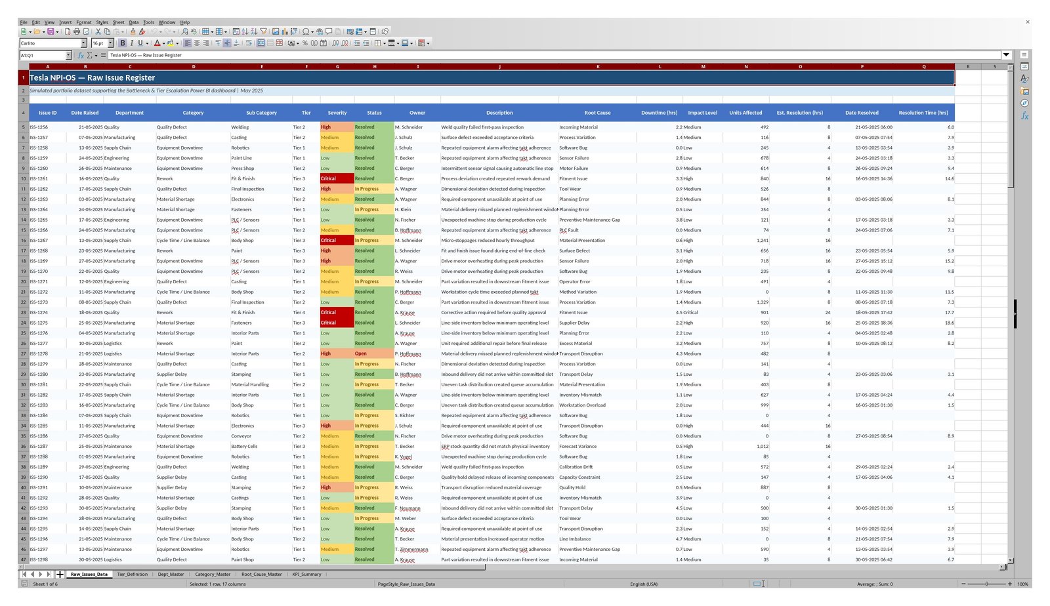Toggle Align Left button

188,43
